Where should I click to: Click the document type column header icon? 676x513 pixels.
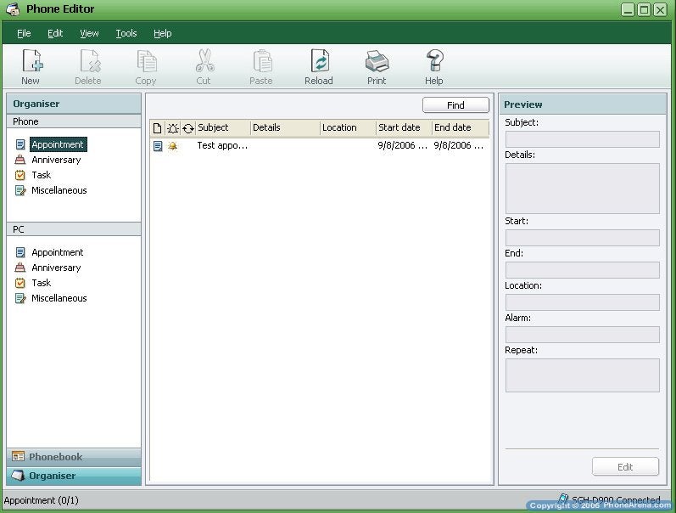pyautogui.click(x=158, y=127)
